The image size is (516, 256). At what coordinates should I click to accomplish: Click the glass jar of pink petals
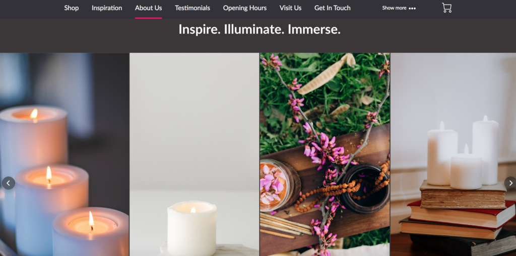(277, 185)
